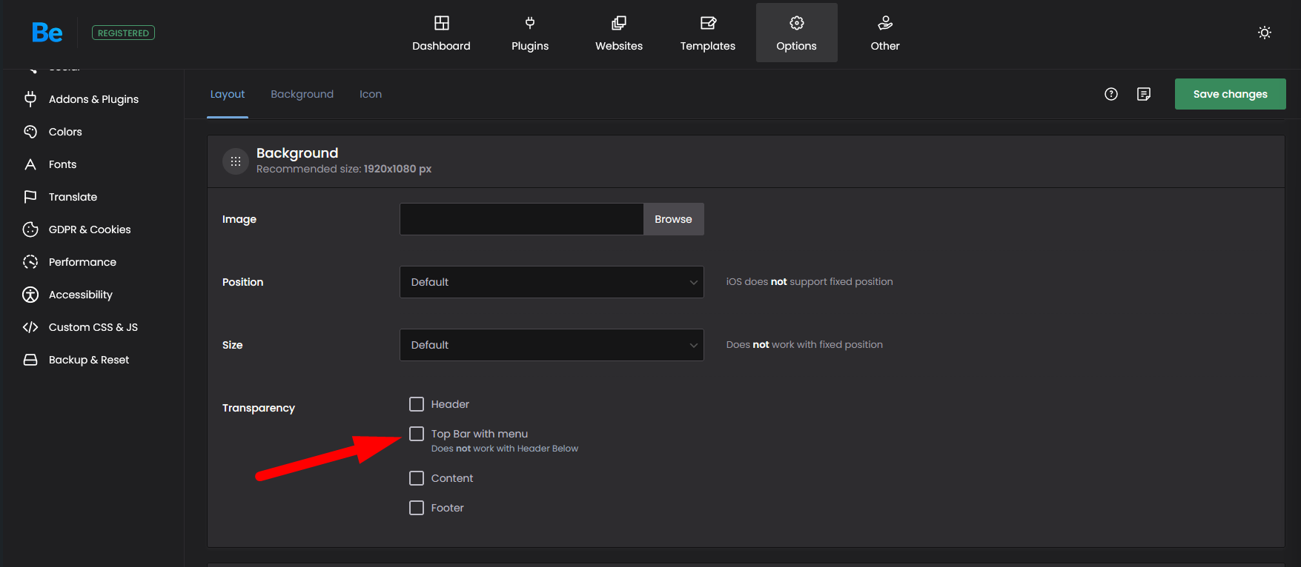The height and width of the screenshot is (567, 1301).
Task: Click the Performance gauge icon
Action: [x=30, y=262]
